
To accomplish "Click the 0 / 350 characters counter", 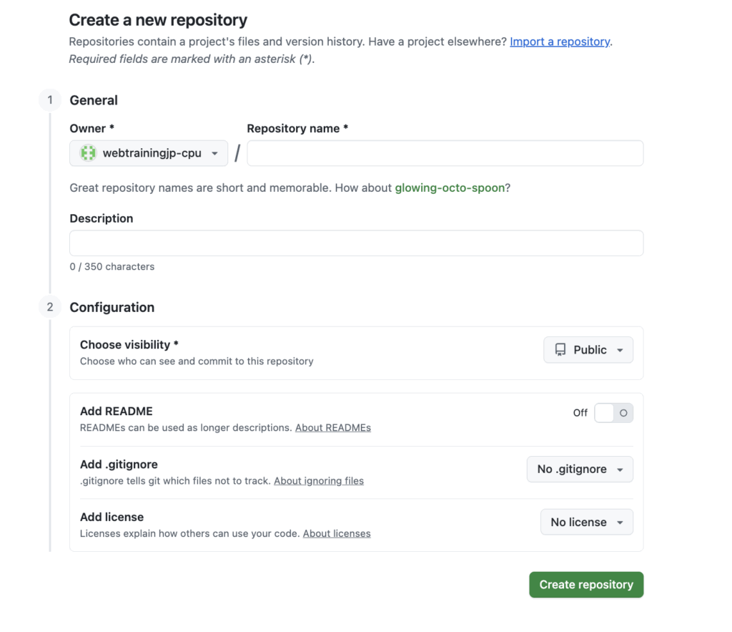I will coord(112,267).
